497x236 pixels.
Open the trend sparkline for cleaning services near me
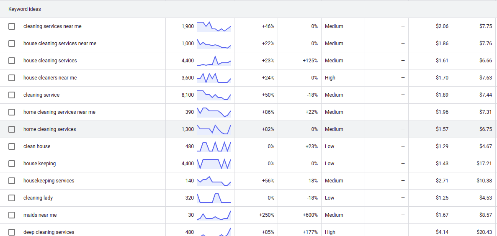click(x=214, y=27)
